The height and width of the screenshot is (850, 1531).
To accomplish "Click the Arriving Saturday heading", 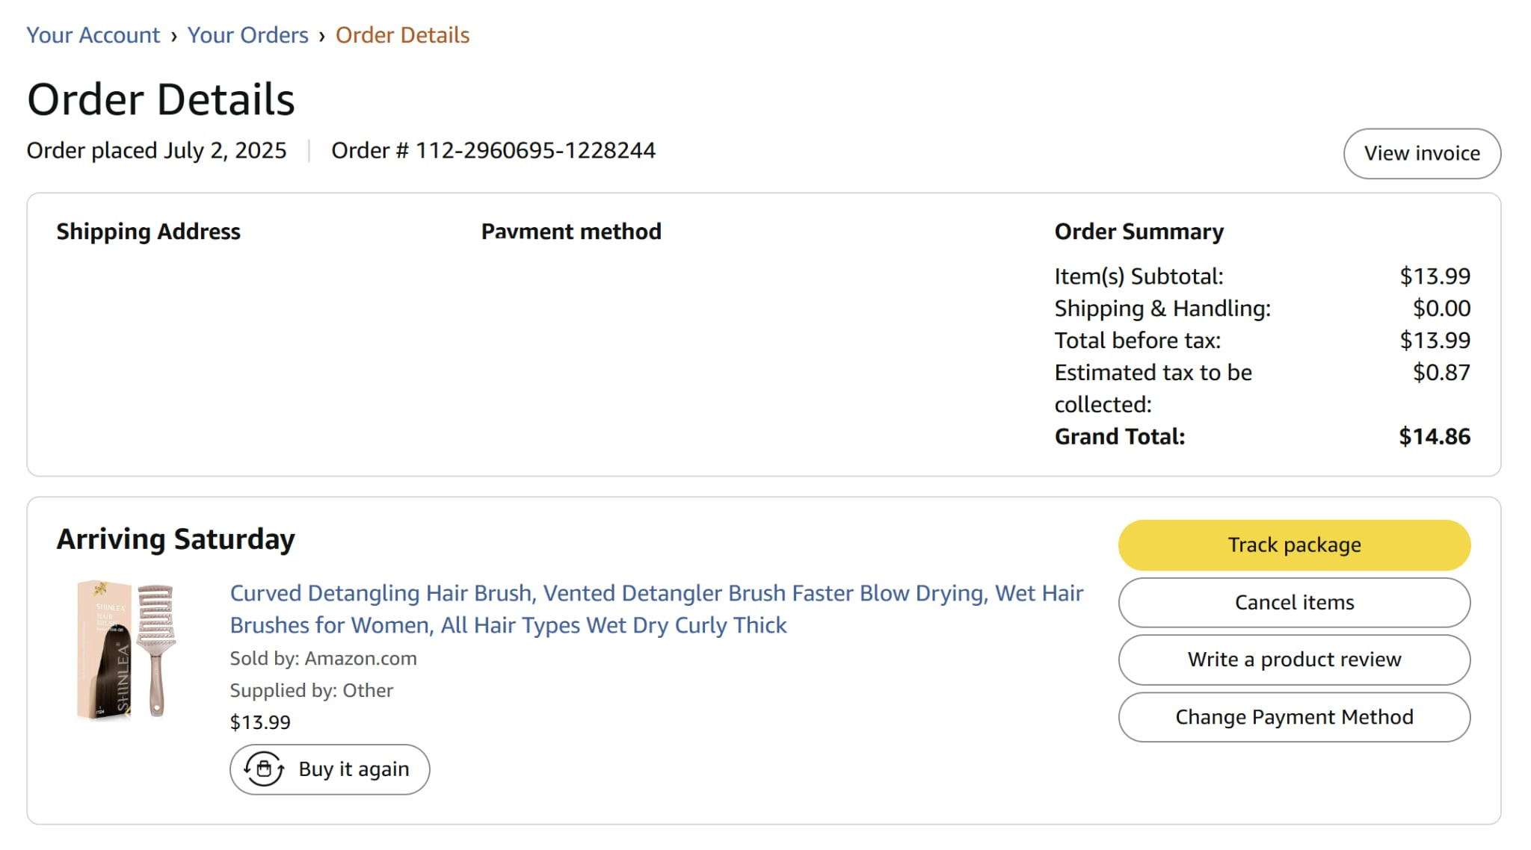I will coord(176,539).
